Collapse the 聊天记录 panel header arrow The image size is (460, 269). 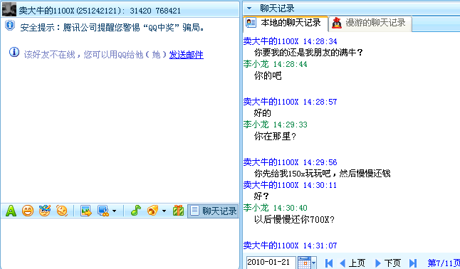tap(249, 9)
